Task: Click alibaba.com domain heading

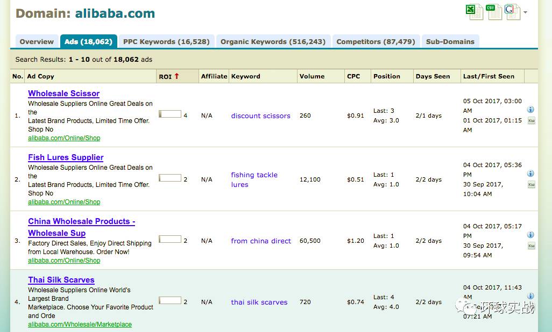Action: [115, 13]
